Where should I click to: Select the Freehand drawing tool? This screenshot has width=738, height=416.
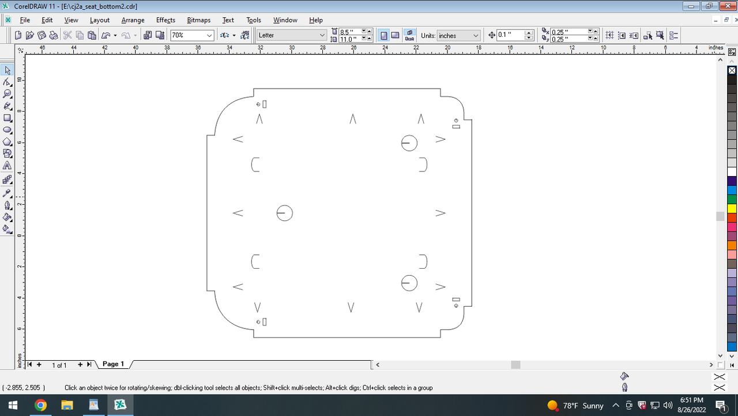point(7,106)
